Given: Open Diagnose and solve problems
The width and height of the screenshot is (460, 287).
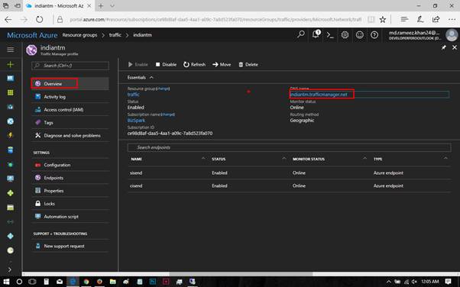Looking at the screenshot, I should [x=70, y=135].
